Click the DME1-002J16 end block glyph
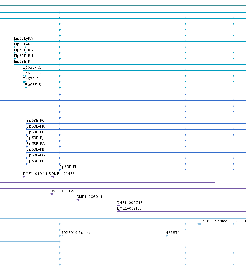This screenshot has height=266, width=246. 119,211
